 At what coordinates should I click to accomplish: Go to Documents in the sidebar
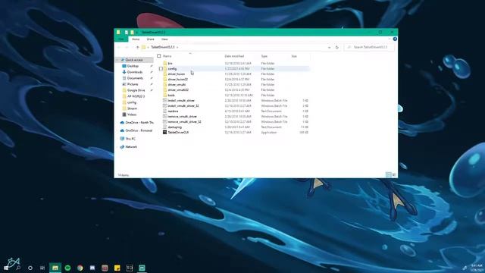pyautogui.click(x=135, y=78)
